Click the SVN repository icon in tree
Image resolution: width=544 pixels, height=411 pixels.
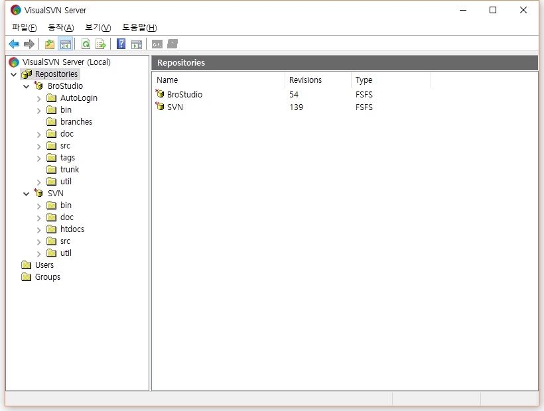coord(38,193)
